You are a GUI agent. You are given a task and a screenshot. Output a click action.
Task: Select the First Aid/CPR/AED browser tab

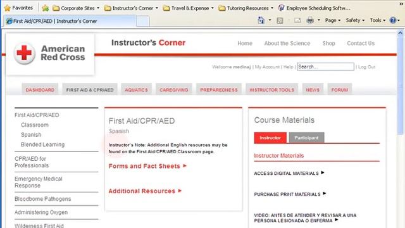(70, 21)
